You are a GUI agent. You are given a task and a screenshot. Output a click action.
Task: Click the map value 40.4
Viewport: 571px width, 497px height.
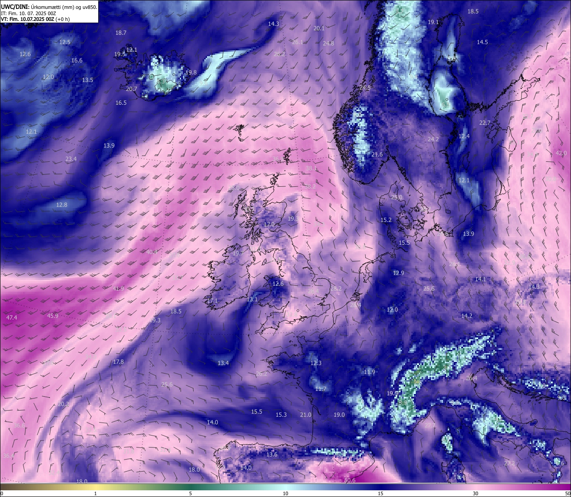click(152, 252)
